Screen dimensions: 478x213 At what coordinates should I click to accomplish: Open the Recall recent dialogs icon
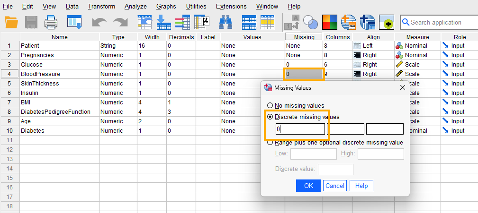[74, 22]
